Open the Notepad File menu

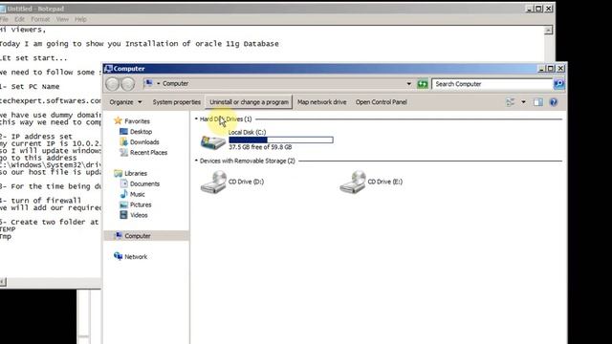coord(4,19)
